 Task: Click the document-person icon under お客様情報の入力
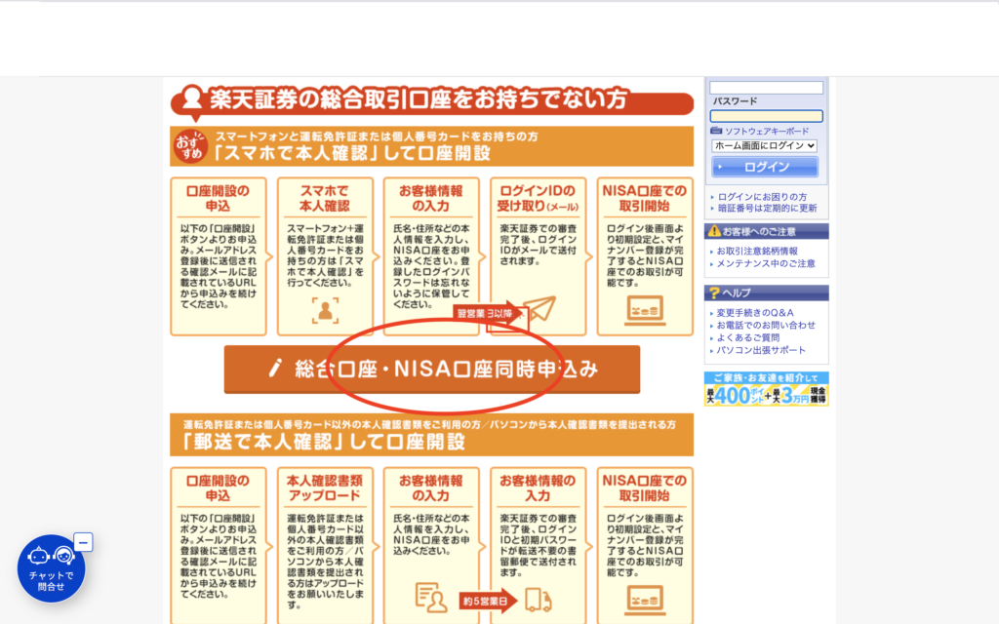coord(431,597)
